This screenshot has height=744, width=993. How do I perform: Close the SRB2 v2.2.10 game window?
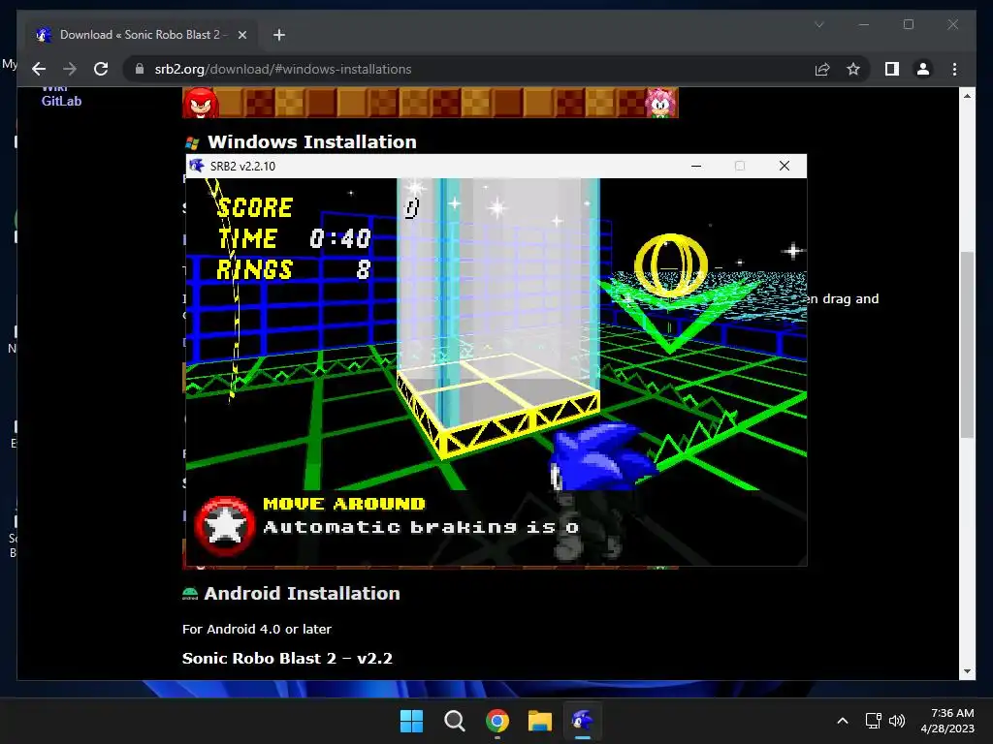(784, 166)
